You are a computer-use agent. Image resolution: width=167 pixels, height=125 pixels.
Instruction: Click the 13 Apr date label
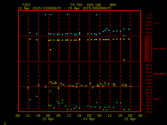click(48, 119)
